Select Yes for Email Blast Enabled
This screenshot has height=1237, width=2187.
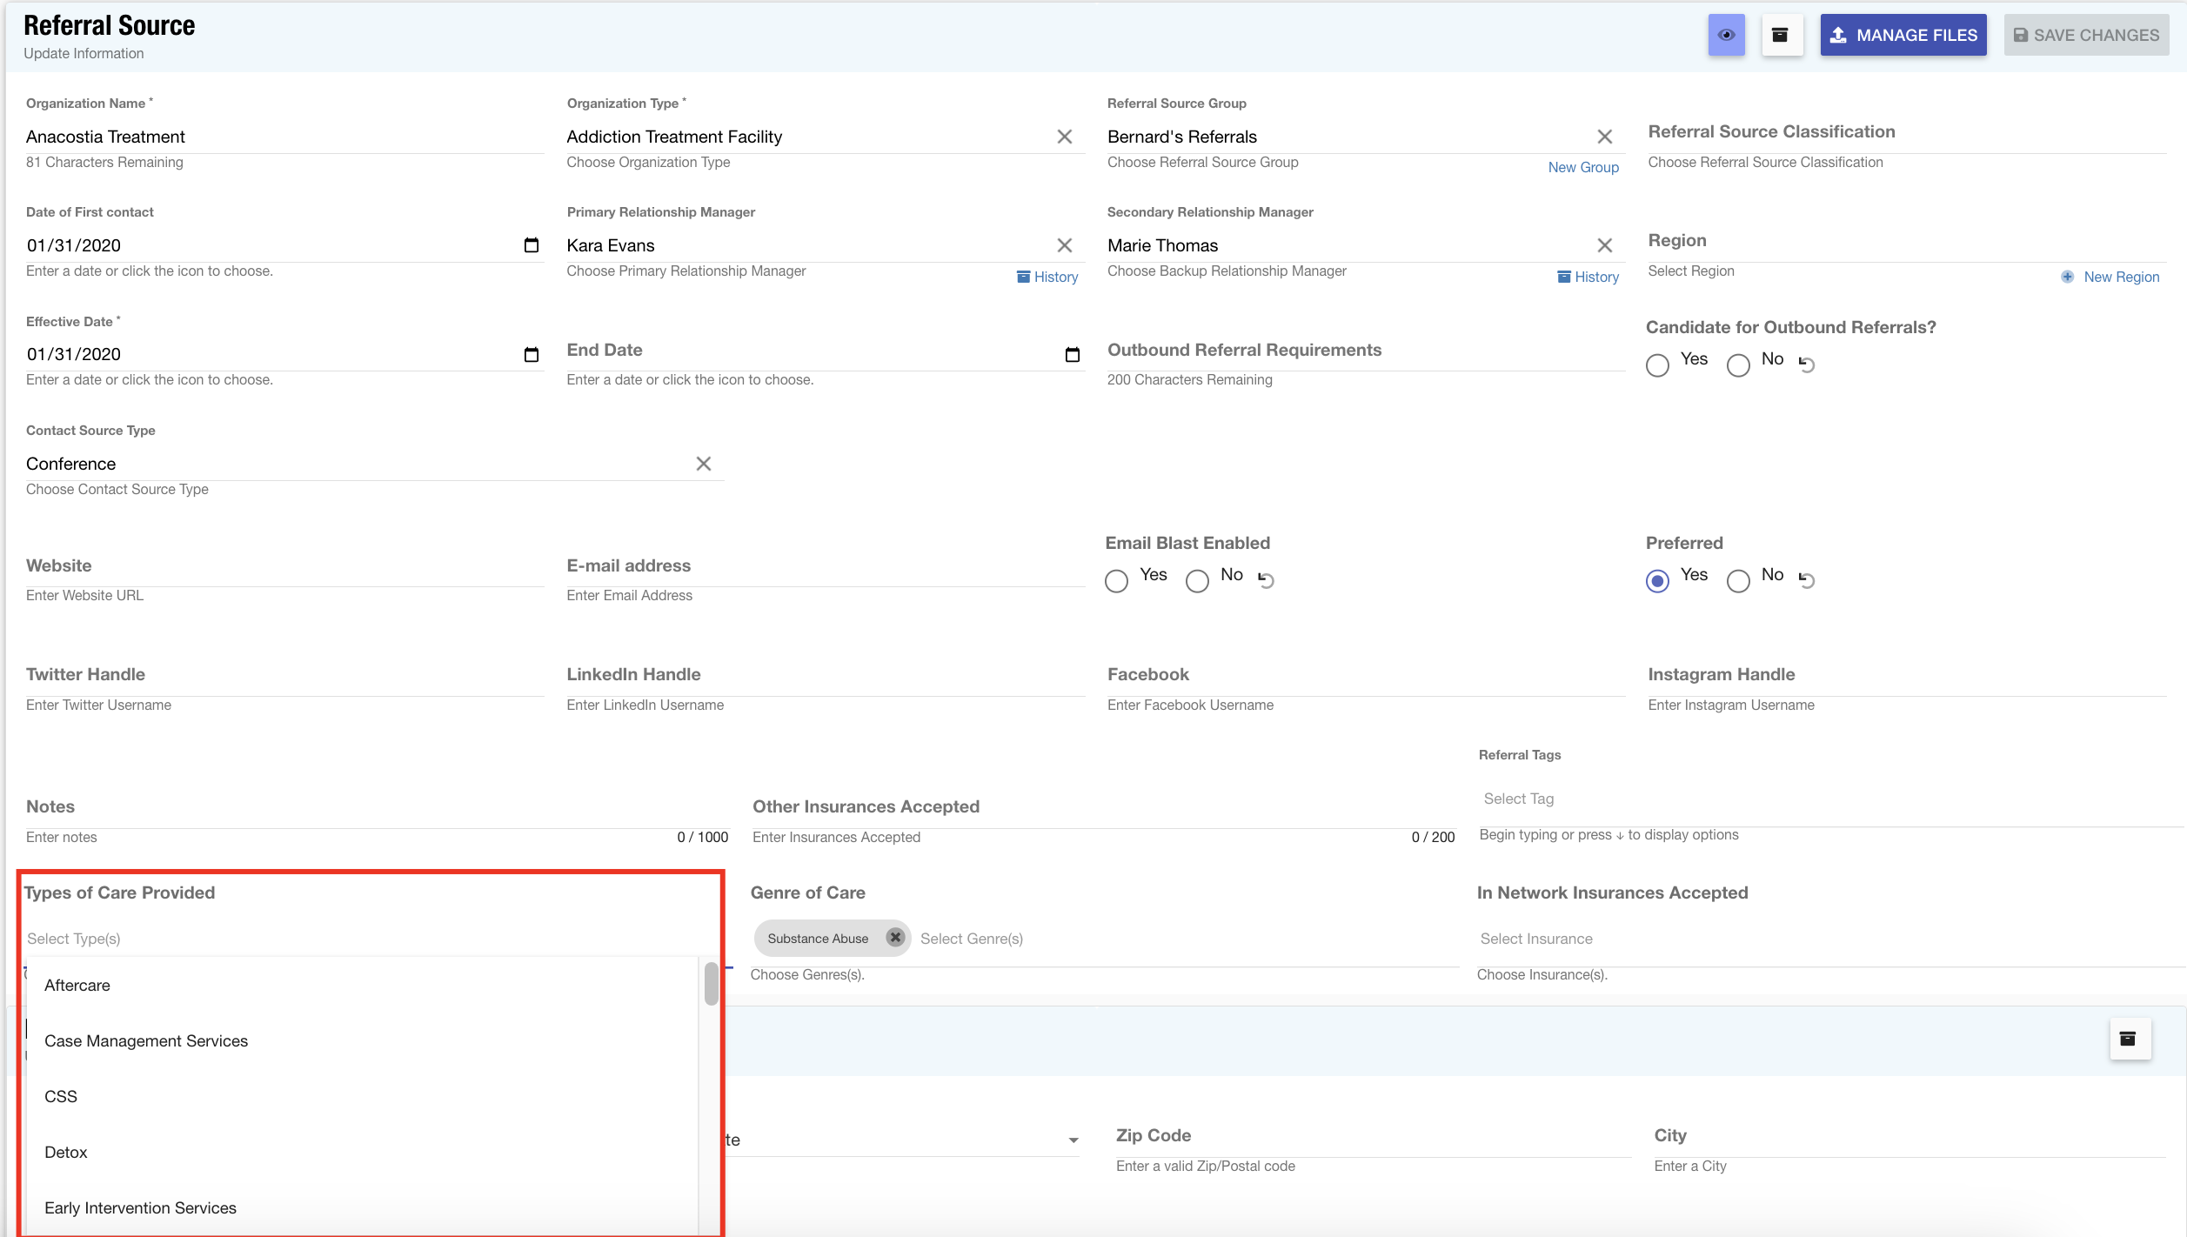pos(1116,580)
